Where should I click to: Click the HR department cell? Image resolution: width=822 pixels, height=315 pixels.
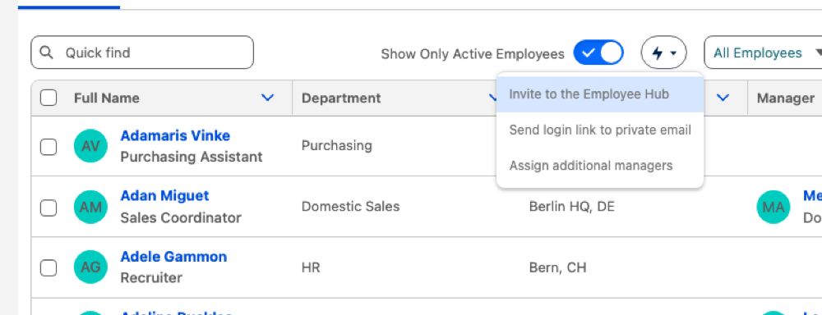pos(311,268)
